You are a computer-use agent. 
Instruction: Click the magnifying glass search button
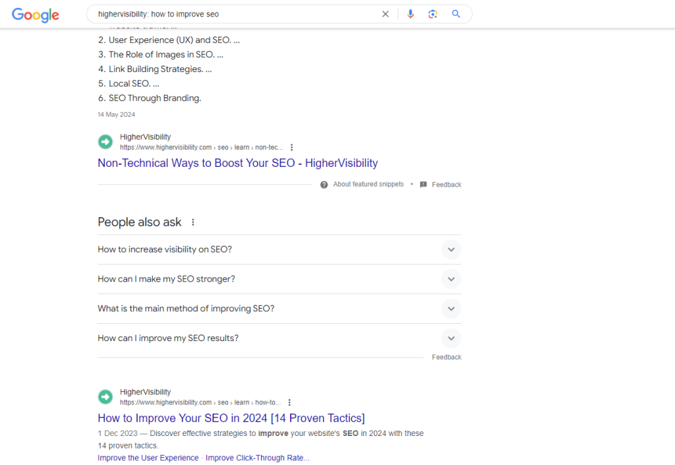(455, 14)
